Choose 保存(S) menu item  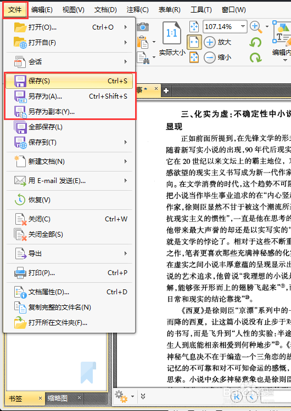click(x=69, y=81)
